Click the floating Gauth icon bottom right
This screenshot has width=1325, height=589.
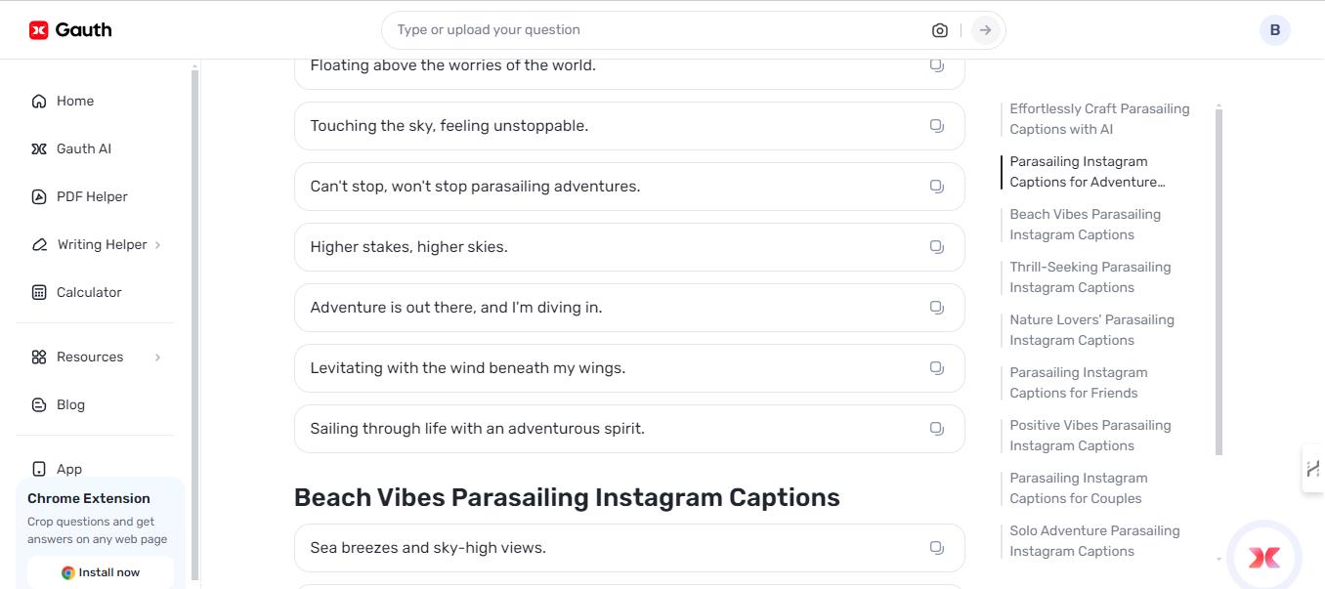coord(1262,557)
